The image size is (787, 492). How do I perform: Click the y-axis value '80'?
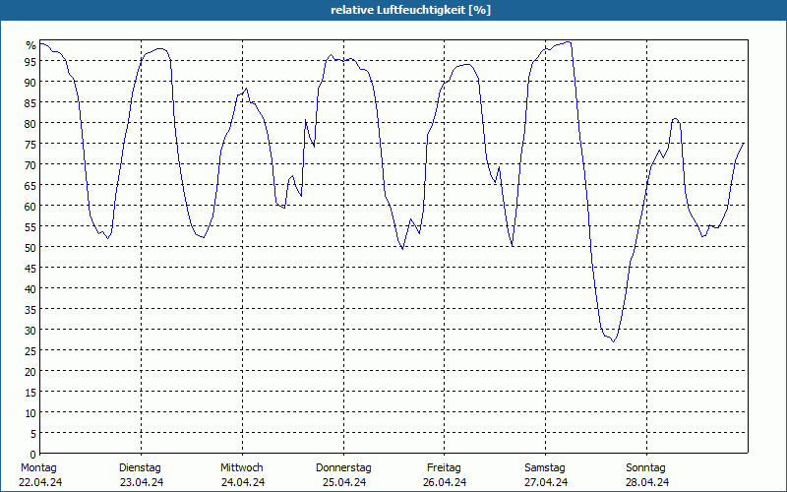[30, 124]
